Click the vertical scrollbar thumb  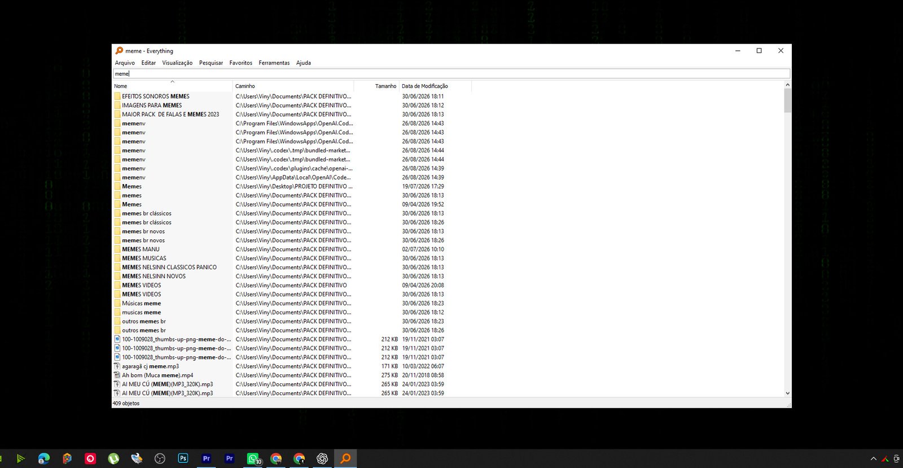[787, 100]
